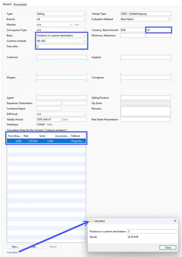
Task: Expand the Customs module dropdown
Action: (x=61, y=41)
